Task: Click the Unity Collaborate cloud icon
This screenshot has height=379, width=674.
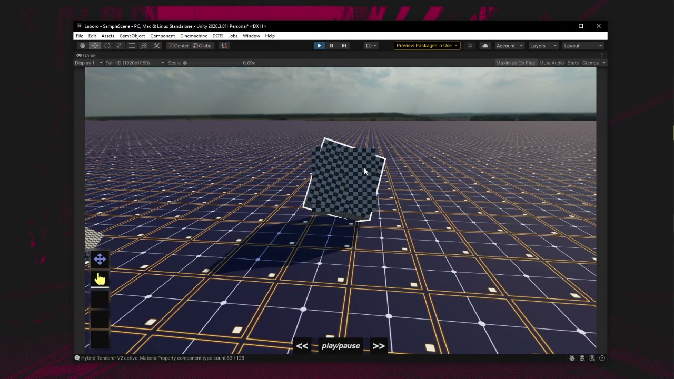Action: coord(484,46)
